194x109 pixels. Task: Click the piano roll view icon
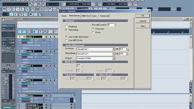5,9
